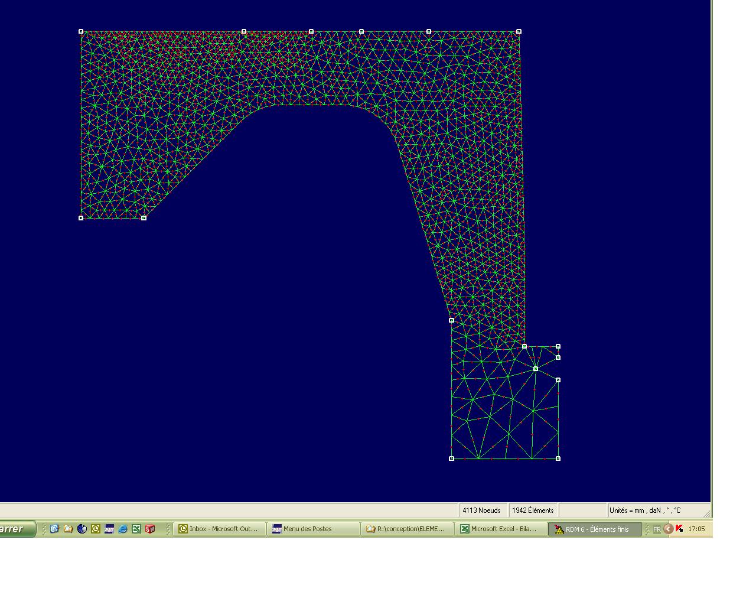Click the RDM 6 warning icon on its taskbar button
The image size is (756, 605).
coord(559,529)
